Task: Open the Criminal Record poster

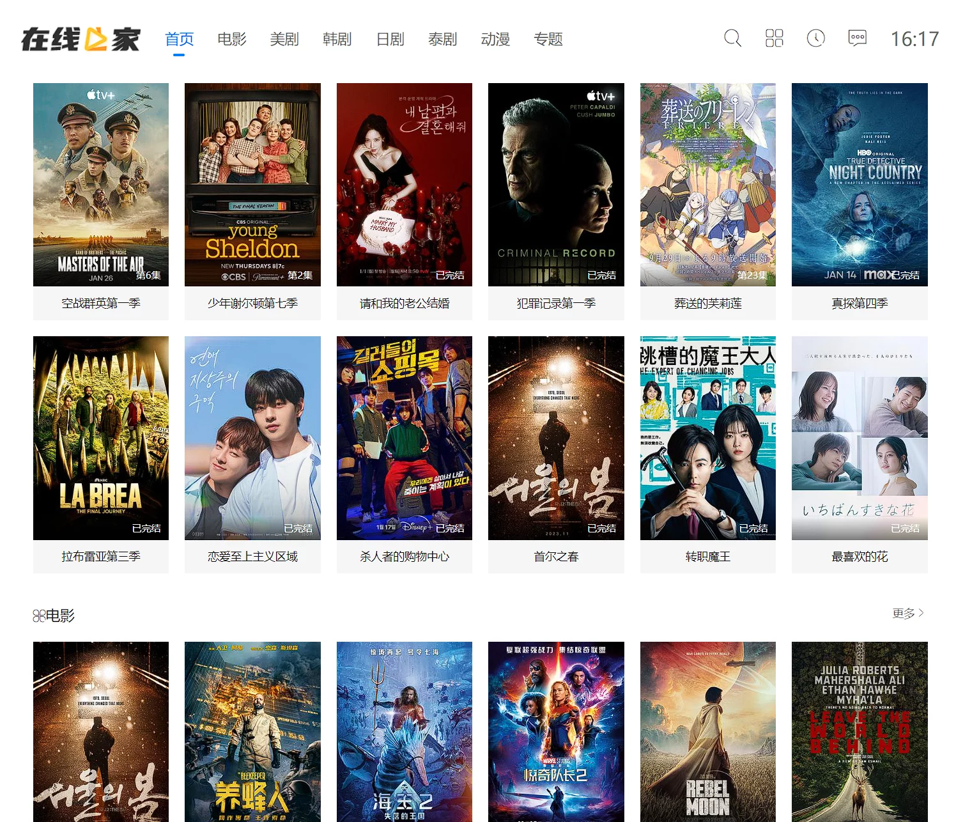Action: coord(556,184)
